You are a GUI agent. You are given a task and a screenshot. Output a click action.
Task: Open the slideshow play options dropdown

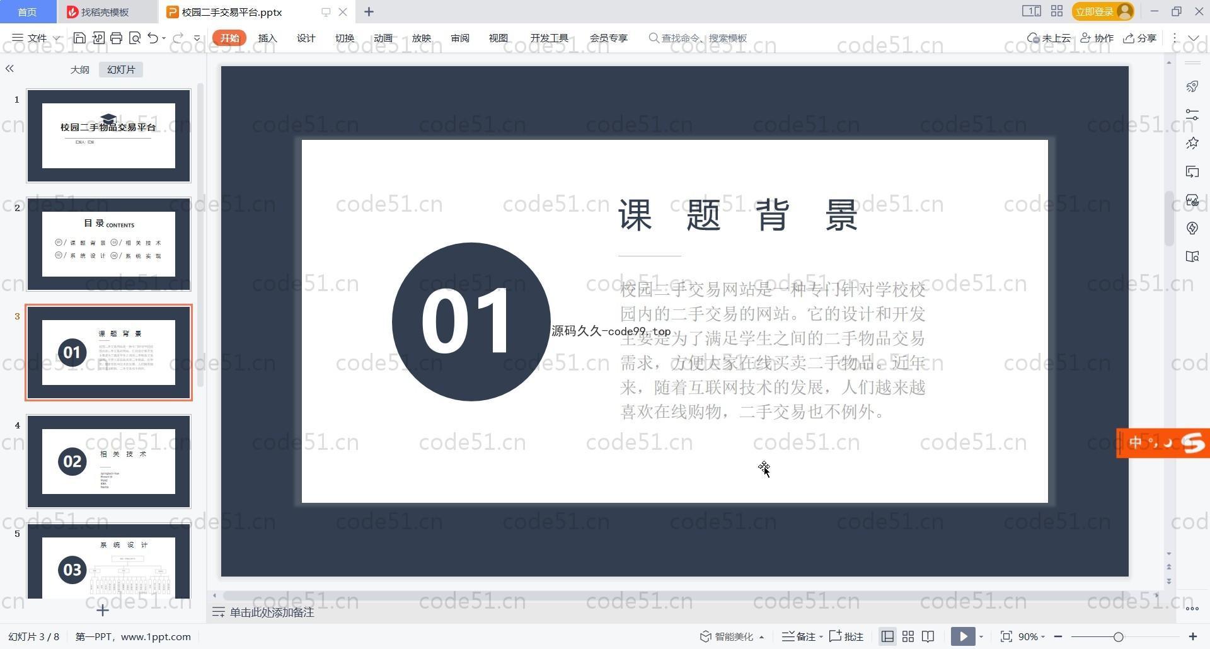(x=981, y=637)
